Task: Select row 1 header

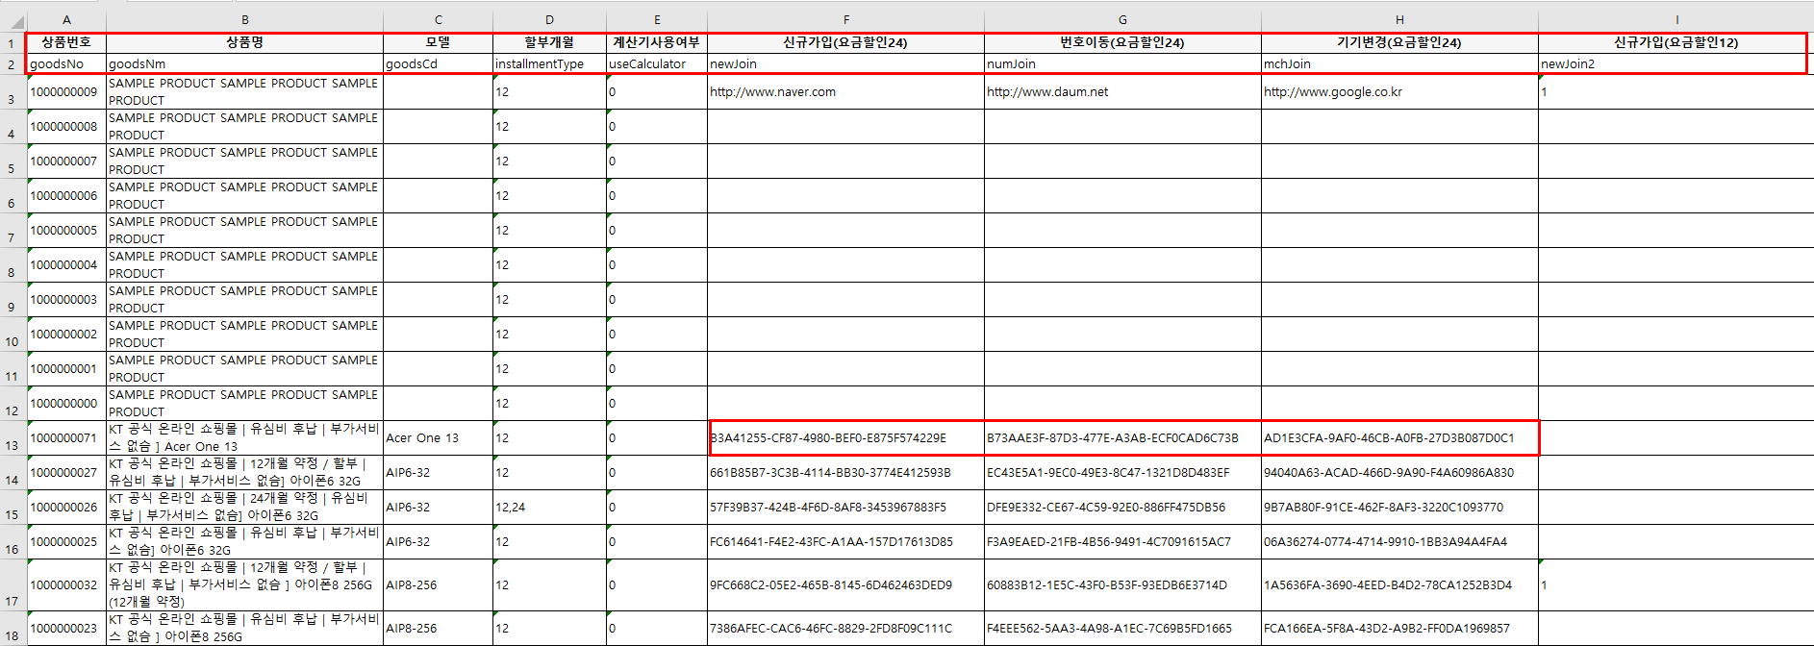Action: [x=13, y=43]
